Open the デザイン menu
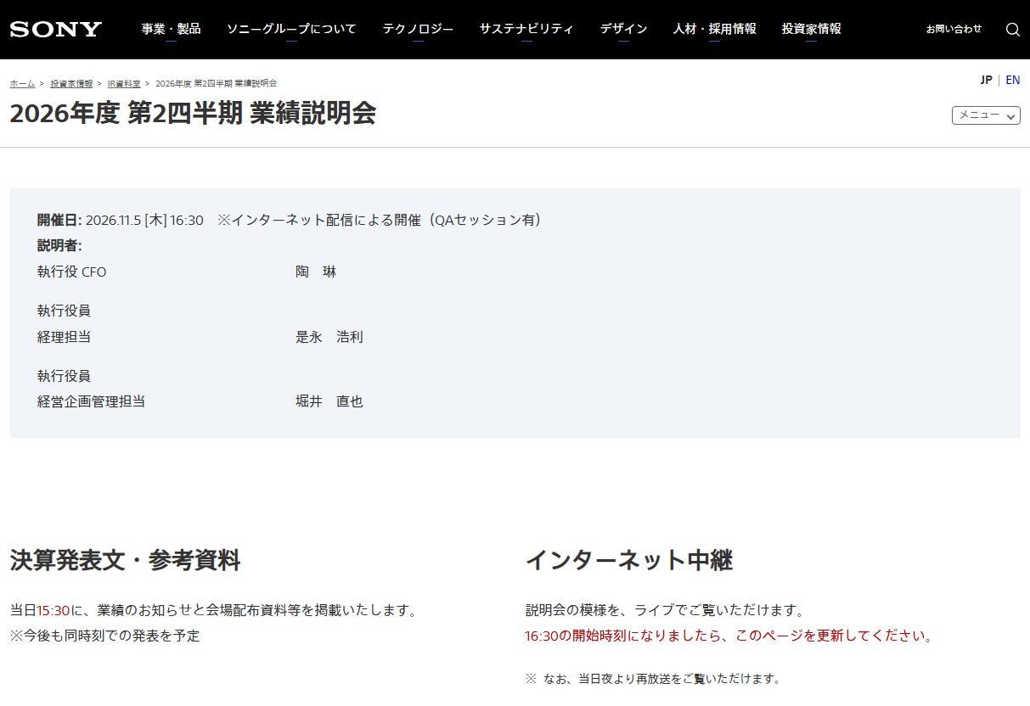The width and height of the screenshot is (1030, 706). click(x=623, y=29)
